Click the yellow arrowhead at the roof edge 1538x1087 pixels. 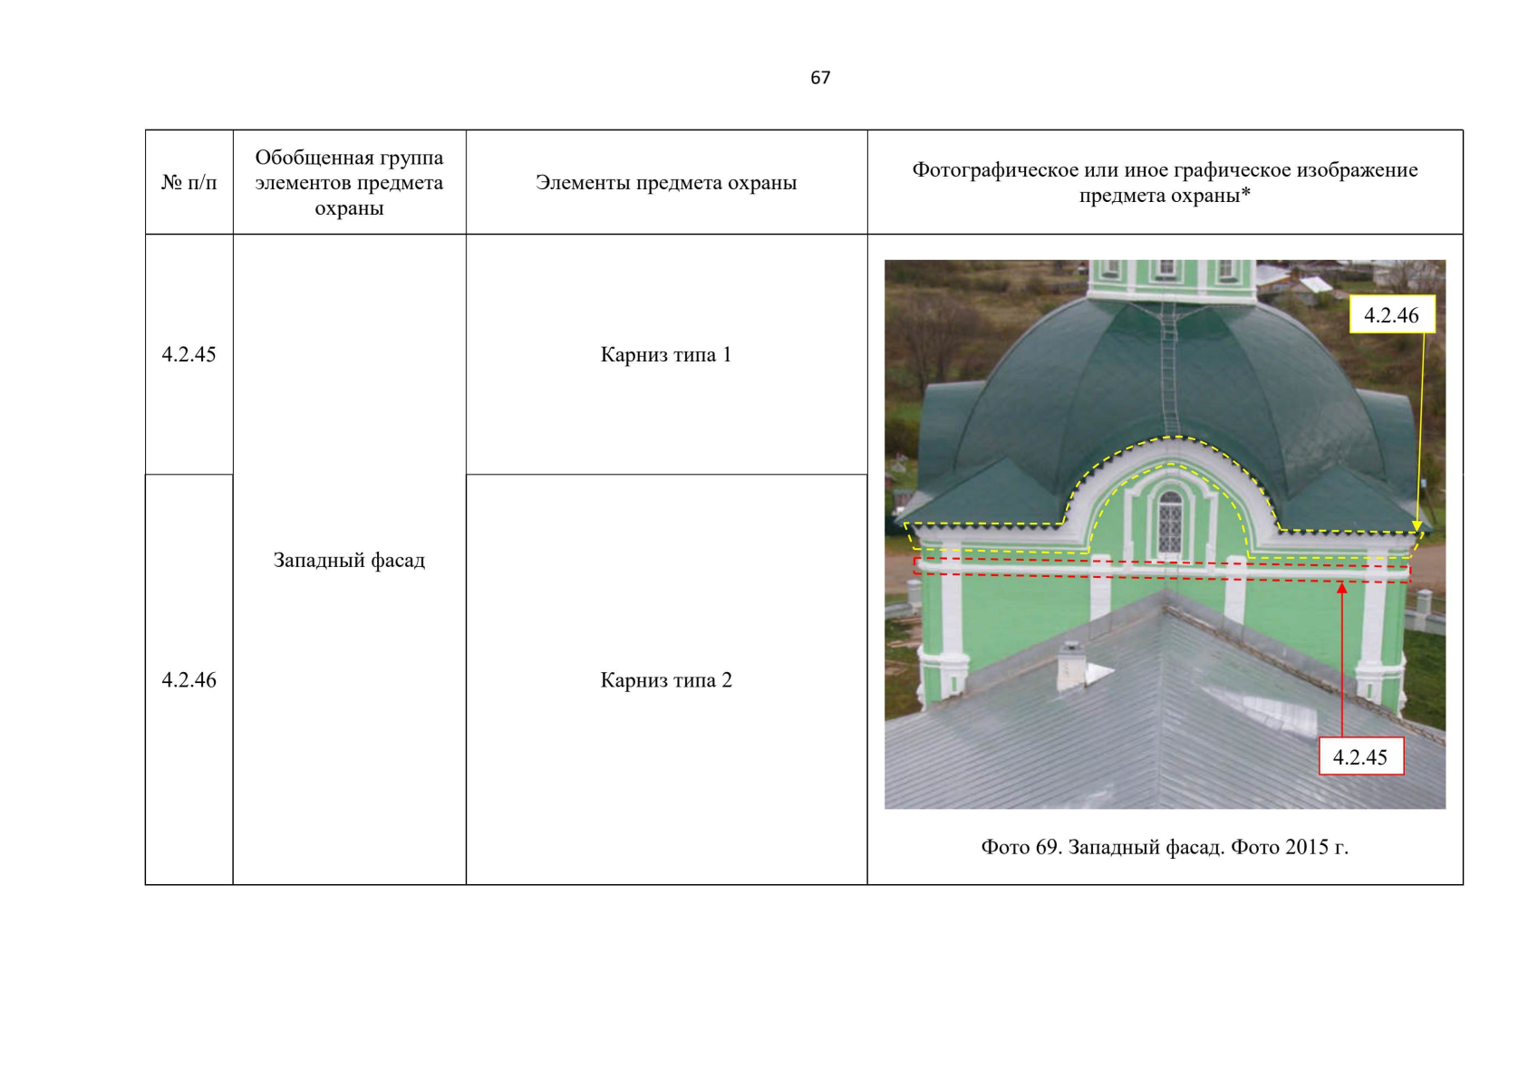(x=1417, y=525)
